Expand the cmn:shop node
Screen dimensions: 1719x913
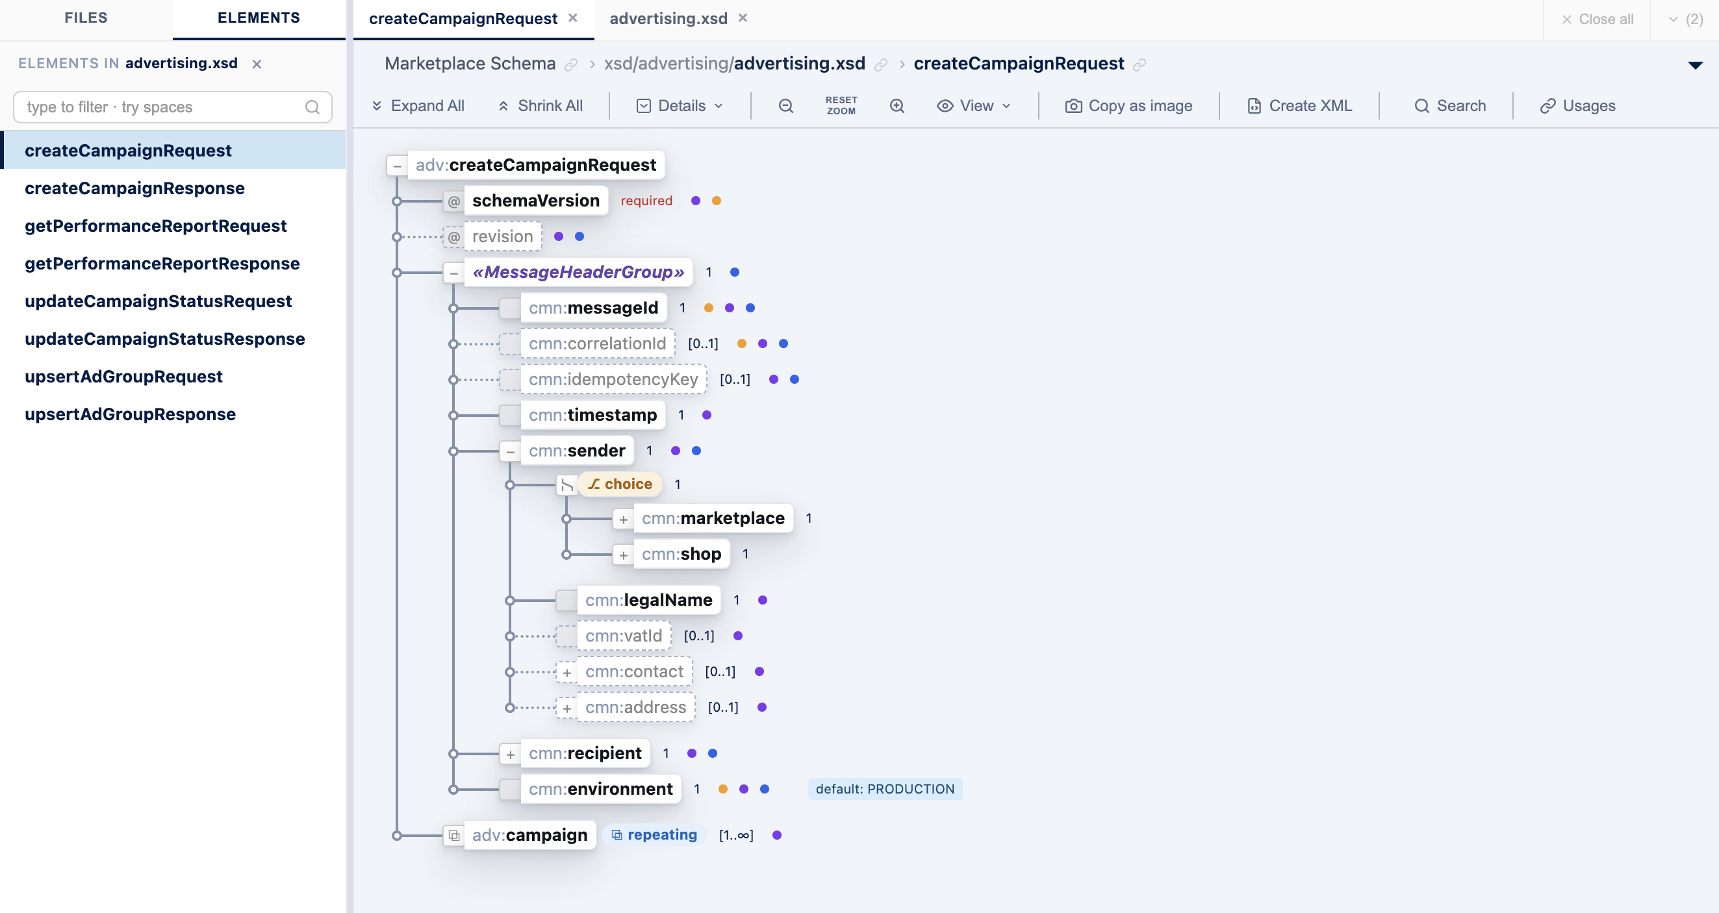(x=623, y=556)
